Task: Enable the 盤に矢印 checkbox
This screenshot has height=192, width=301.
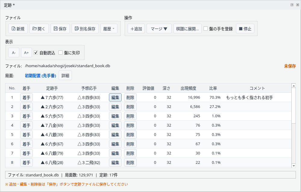Action: (61, 52)
